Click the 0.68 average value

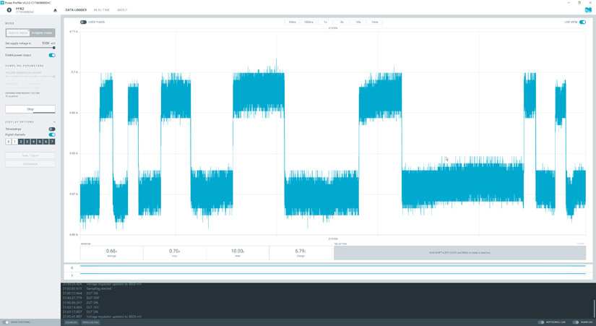pyautogui.click(x=111, y=251)
